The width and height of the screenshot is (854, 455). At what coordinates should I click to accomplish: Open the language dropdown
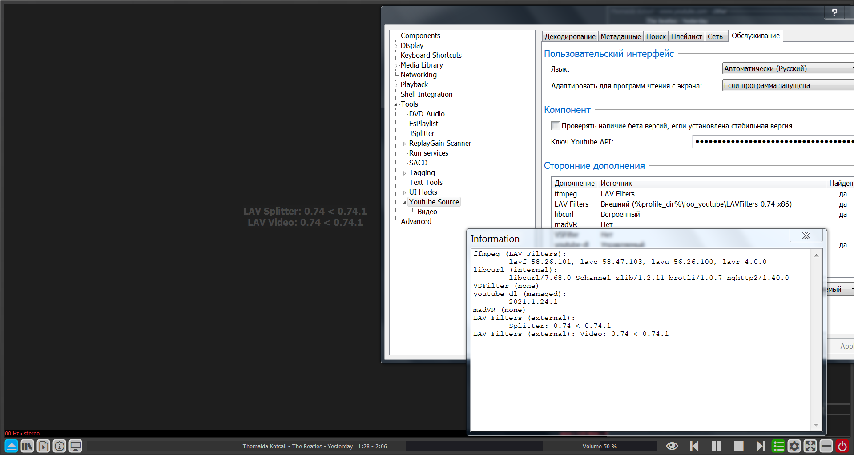point(787,68)
